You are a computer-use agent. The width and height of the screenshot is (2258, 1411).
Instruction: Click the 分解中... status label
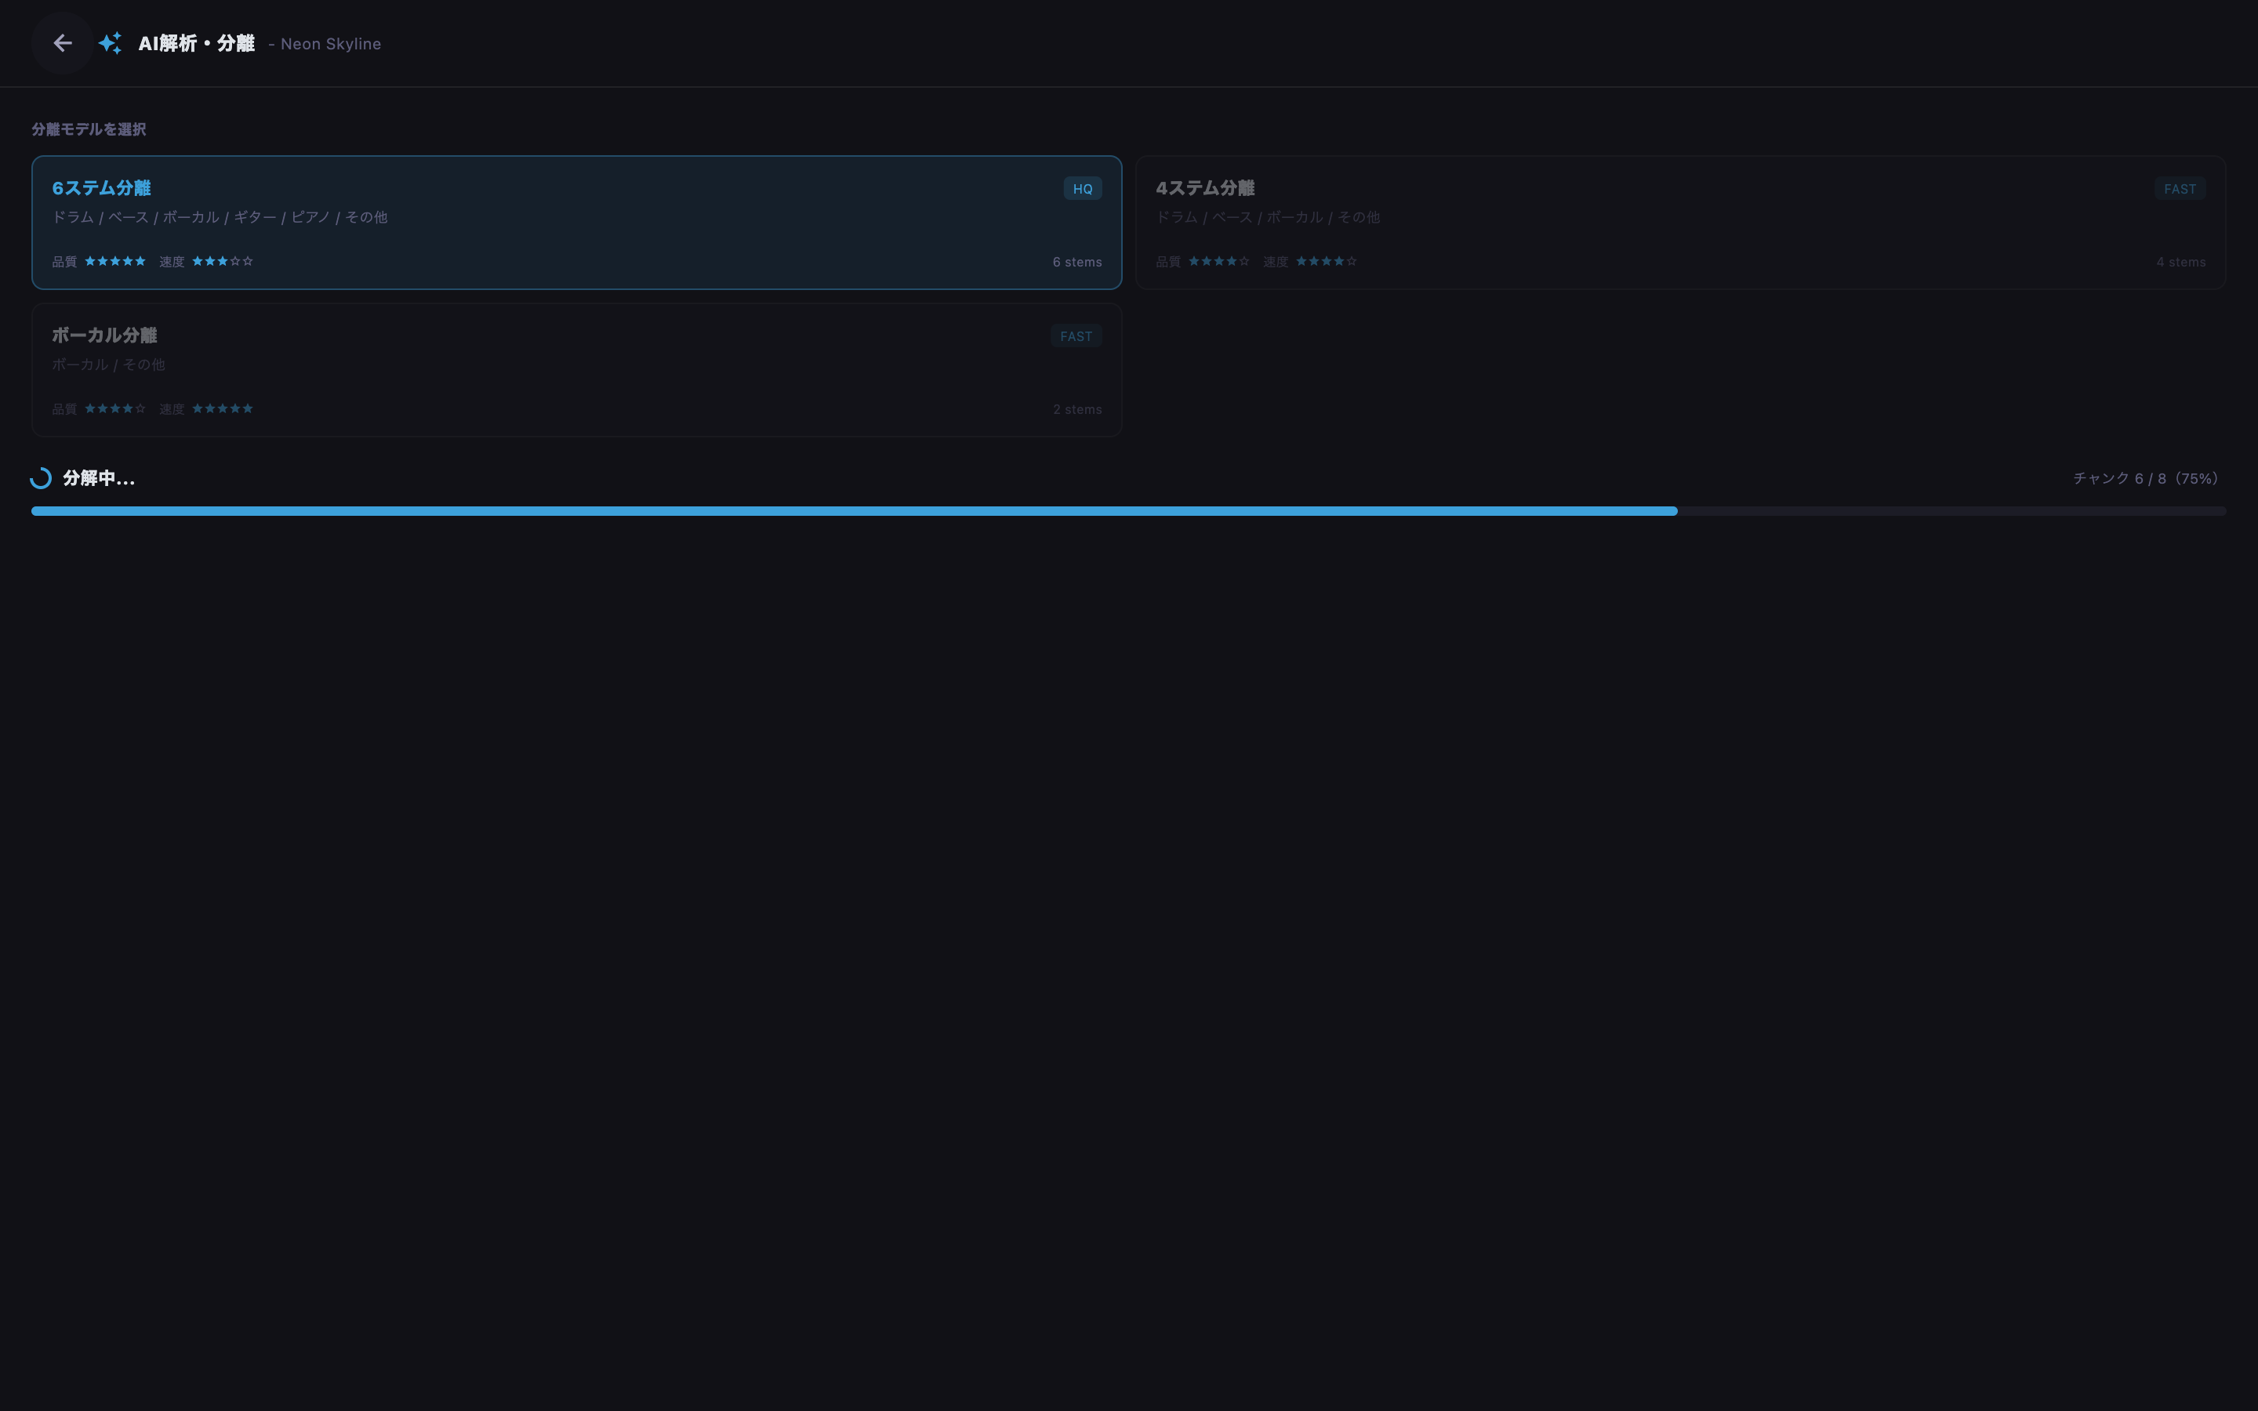(99, 479)
